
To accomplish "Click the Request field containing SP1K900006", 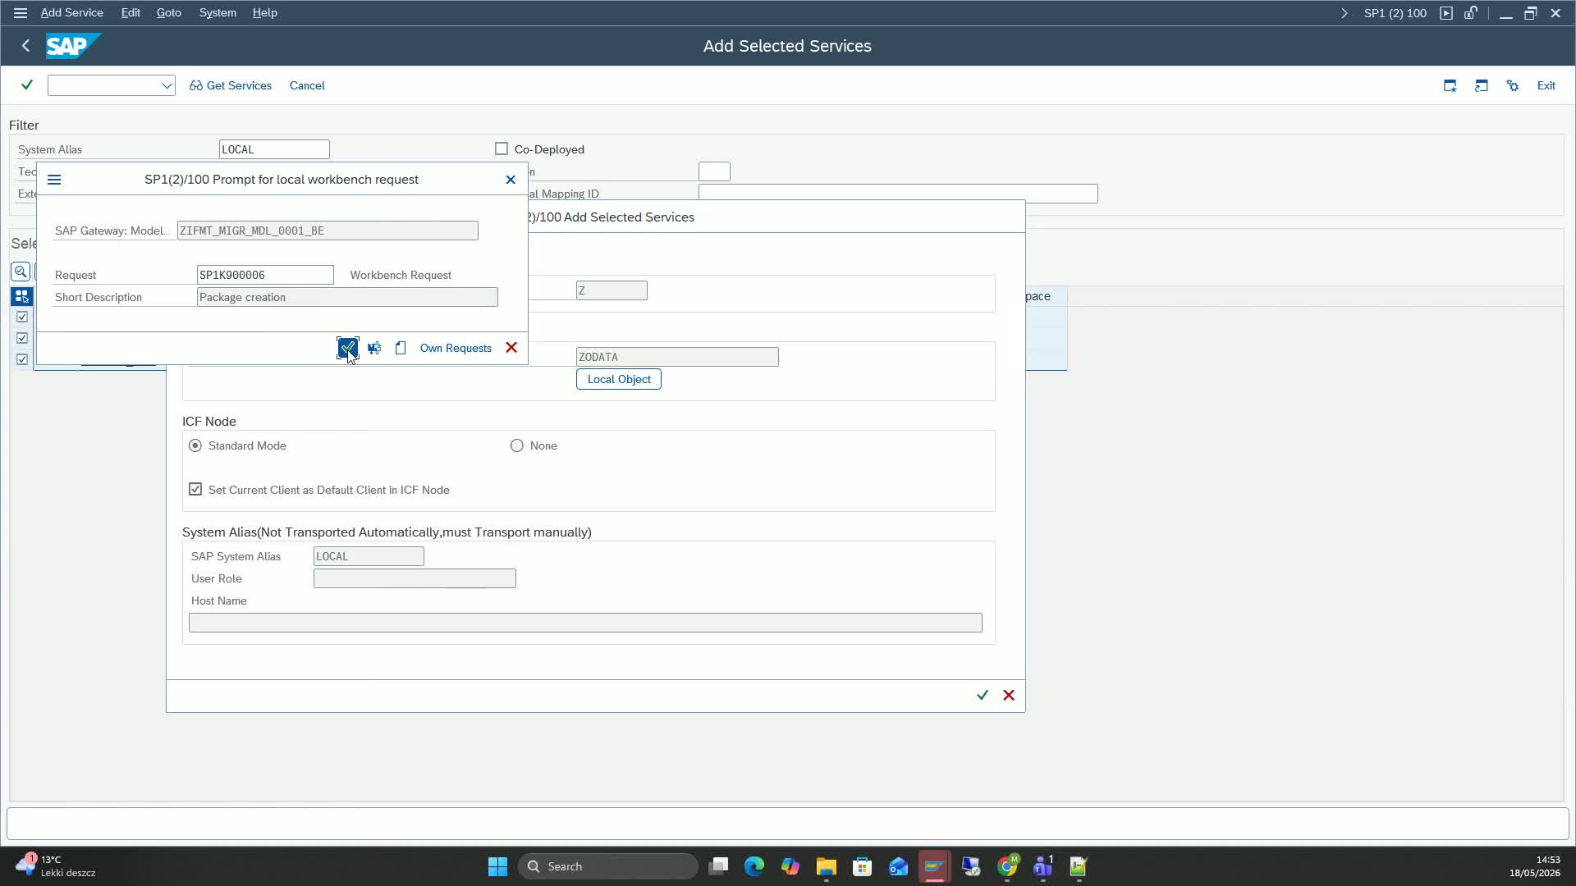I will tap(265, 275).
